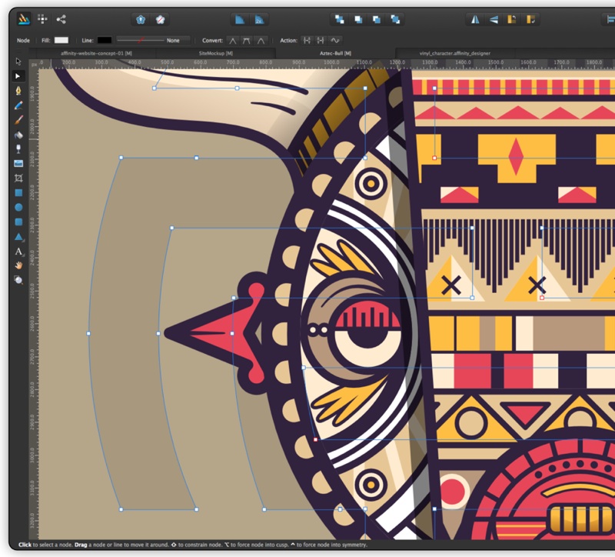Activate the Crop tool

(x=18, y=178)
